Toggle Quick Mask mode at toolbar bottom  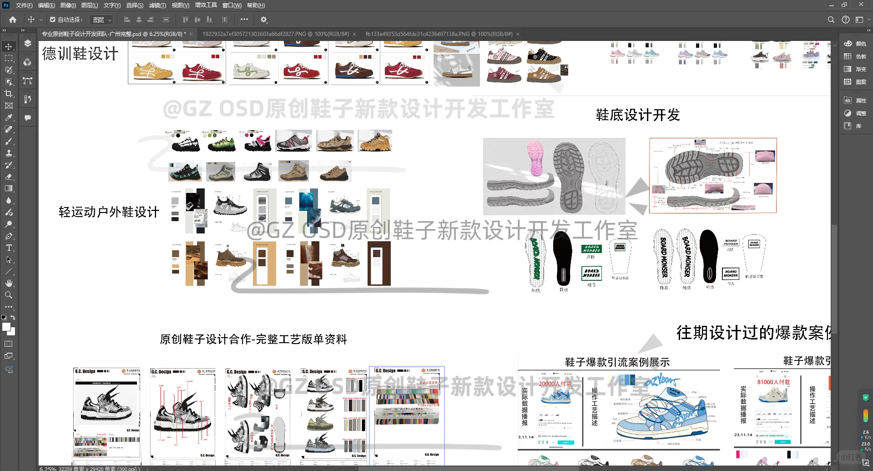pos(9,344)
